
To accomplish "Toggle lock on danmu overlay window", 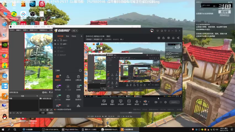I will [x=229, y=2].
